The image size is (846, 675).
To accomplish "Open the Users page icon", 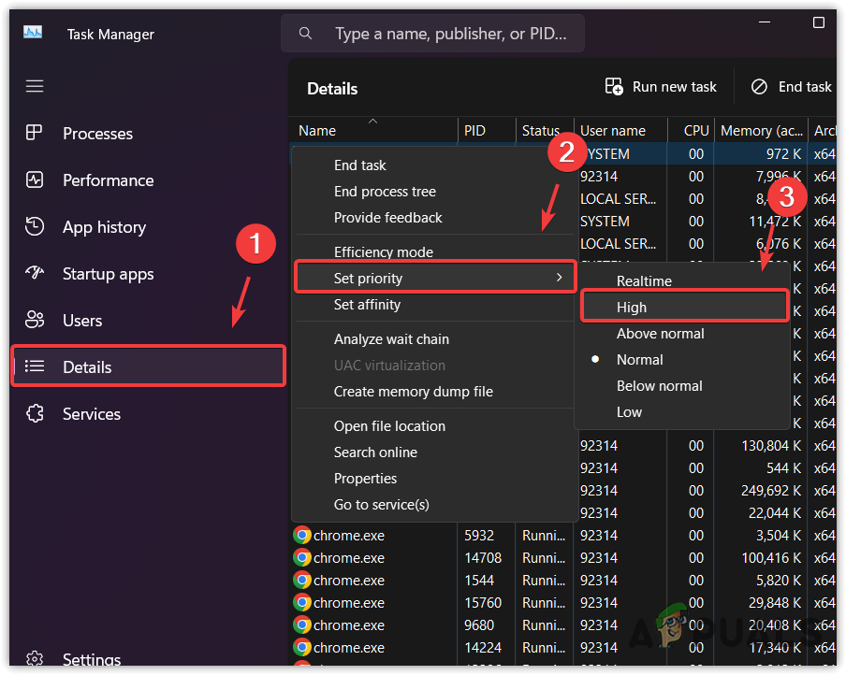I will click(x=35, y=320).
